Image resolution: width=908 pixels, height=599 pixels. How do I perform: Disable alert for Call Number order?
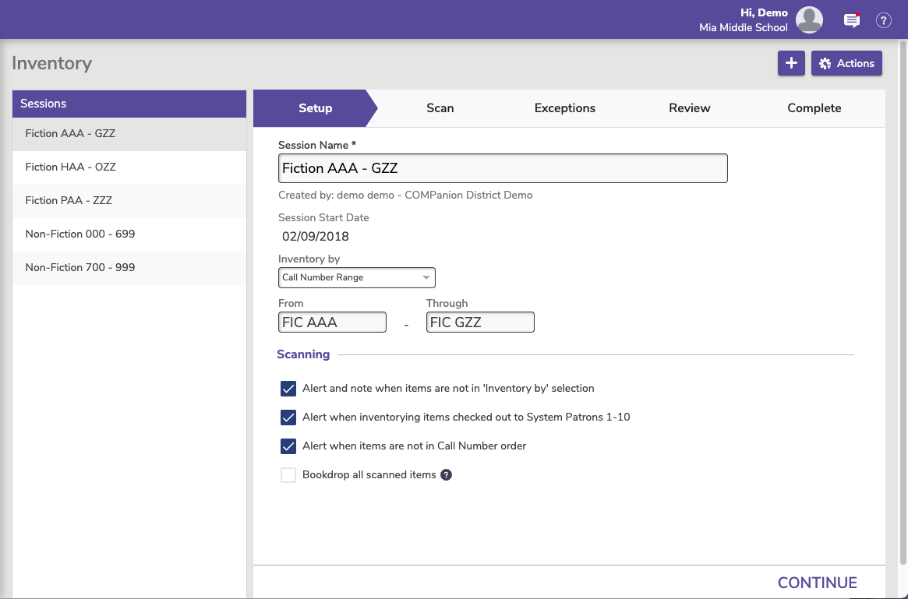288,446
